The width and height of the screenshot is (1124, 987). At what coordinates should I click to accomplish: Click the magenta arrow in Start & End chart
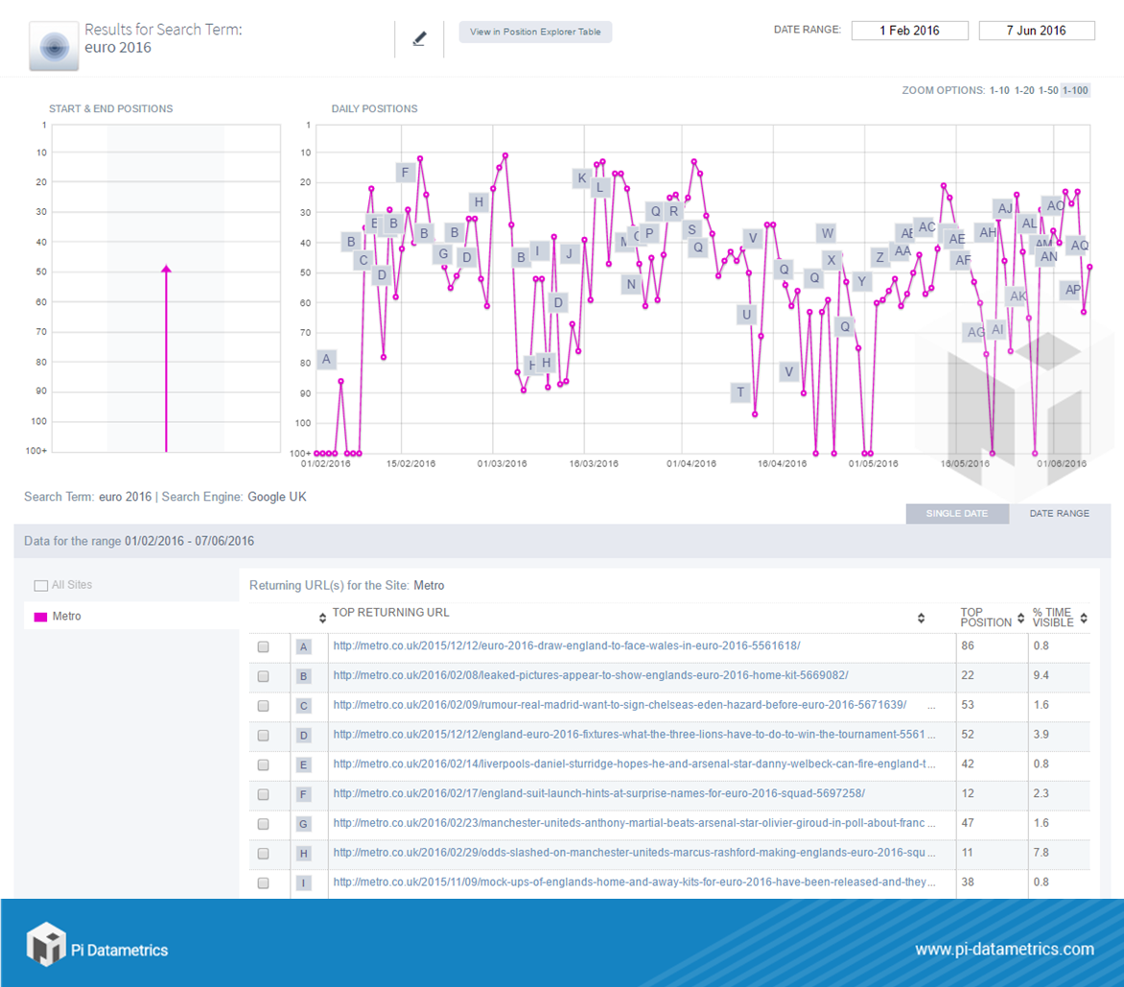click(x=166, y=359)
